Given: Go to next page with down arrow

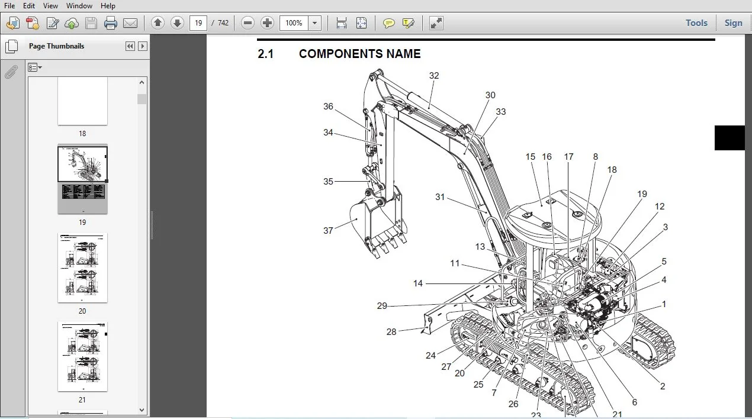Looking at the screenshot, I should pyautogui.click(x=177, y=23).
